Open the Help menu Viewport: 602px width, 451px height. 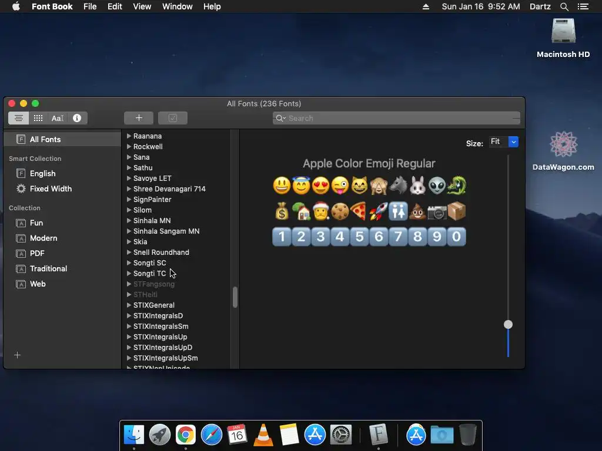coord(212,6)
